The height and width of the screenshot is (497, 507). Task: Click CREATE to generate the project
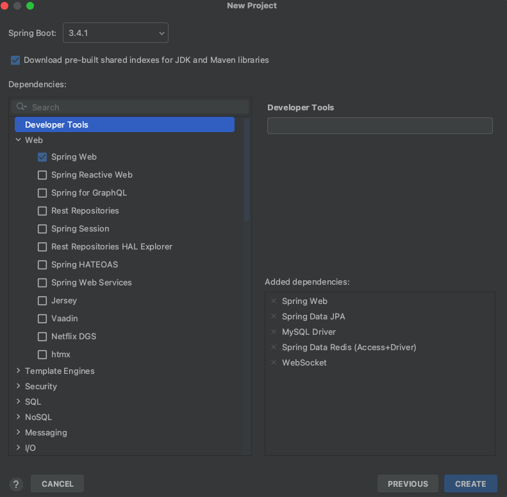point(470,484)
